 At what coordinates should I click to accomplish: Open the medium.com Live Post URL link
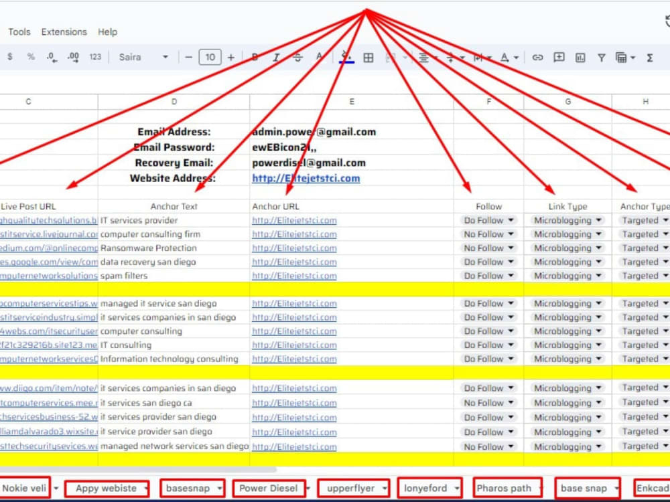tap(49, 248)
